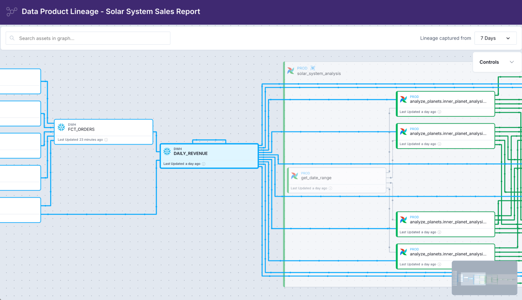The width and height of the screenshot is (522, 300).
Task: Click FCT_ORDERS Snowflake icon
Action: pos(61,127)
